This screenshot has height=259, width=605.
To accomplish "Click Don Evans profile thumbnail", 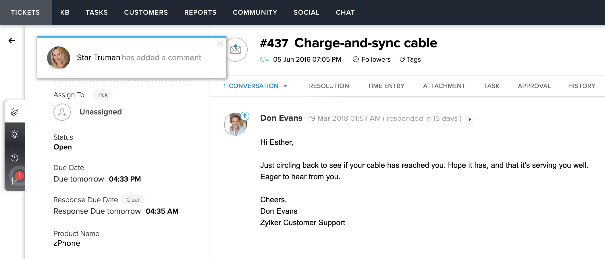I will coord(236,124).
